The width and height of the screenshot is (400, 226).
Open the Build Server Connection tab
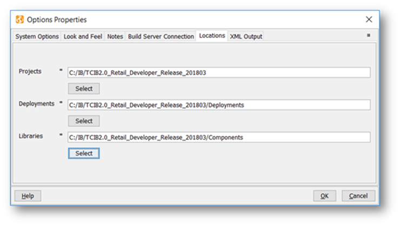coord(161,36)
